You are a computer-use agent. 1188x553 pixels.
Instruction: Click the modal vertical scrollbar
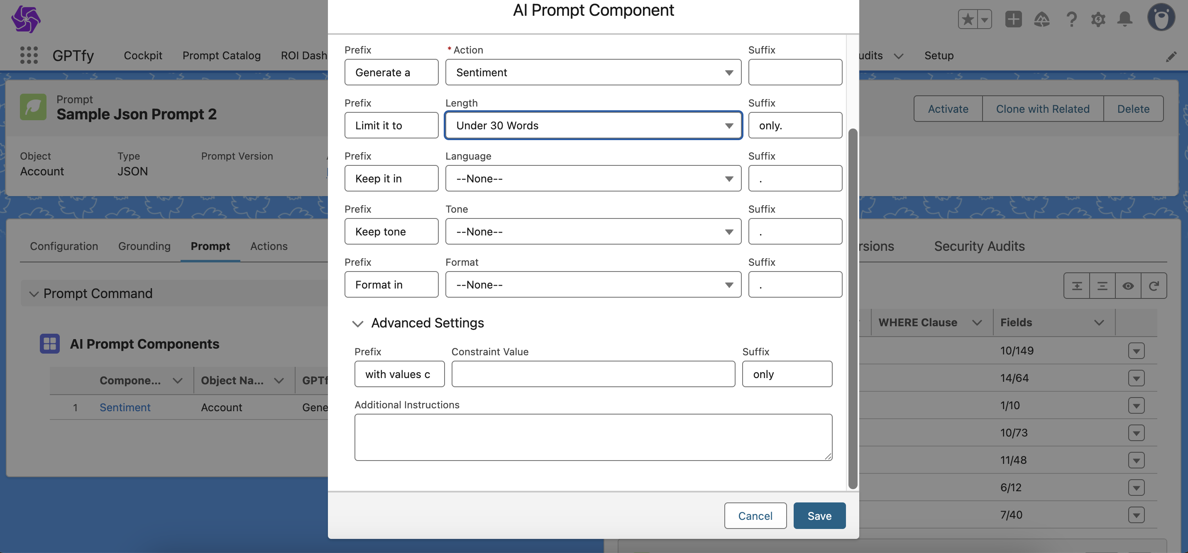pos(853,308)
